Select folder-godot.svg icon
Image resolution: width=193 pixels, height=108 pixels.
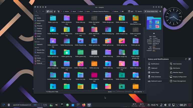tap(67, 52)
